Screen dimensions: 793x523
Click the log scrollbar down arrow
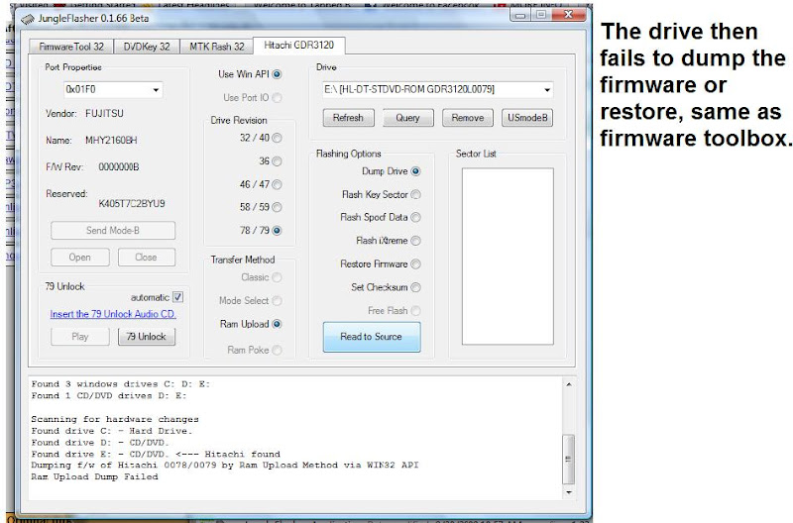point(569,491)
